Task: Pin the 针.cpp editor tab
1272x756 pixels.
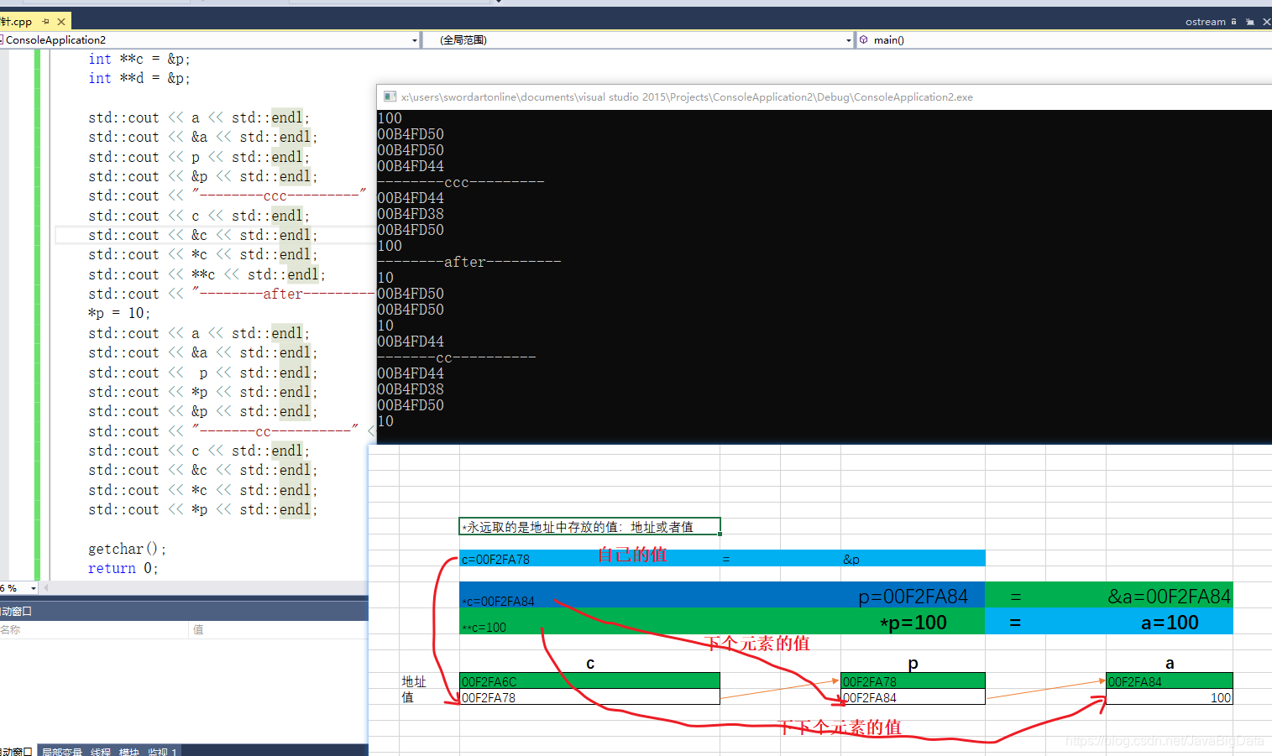Action: (45, 22)
